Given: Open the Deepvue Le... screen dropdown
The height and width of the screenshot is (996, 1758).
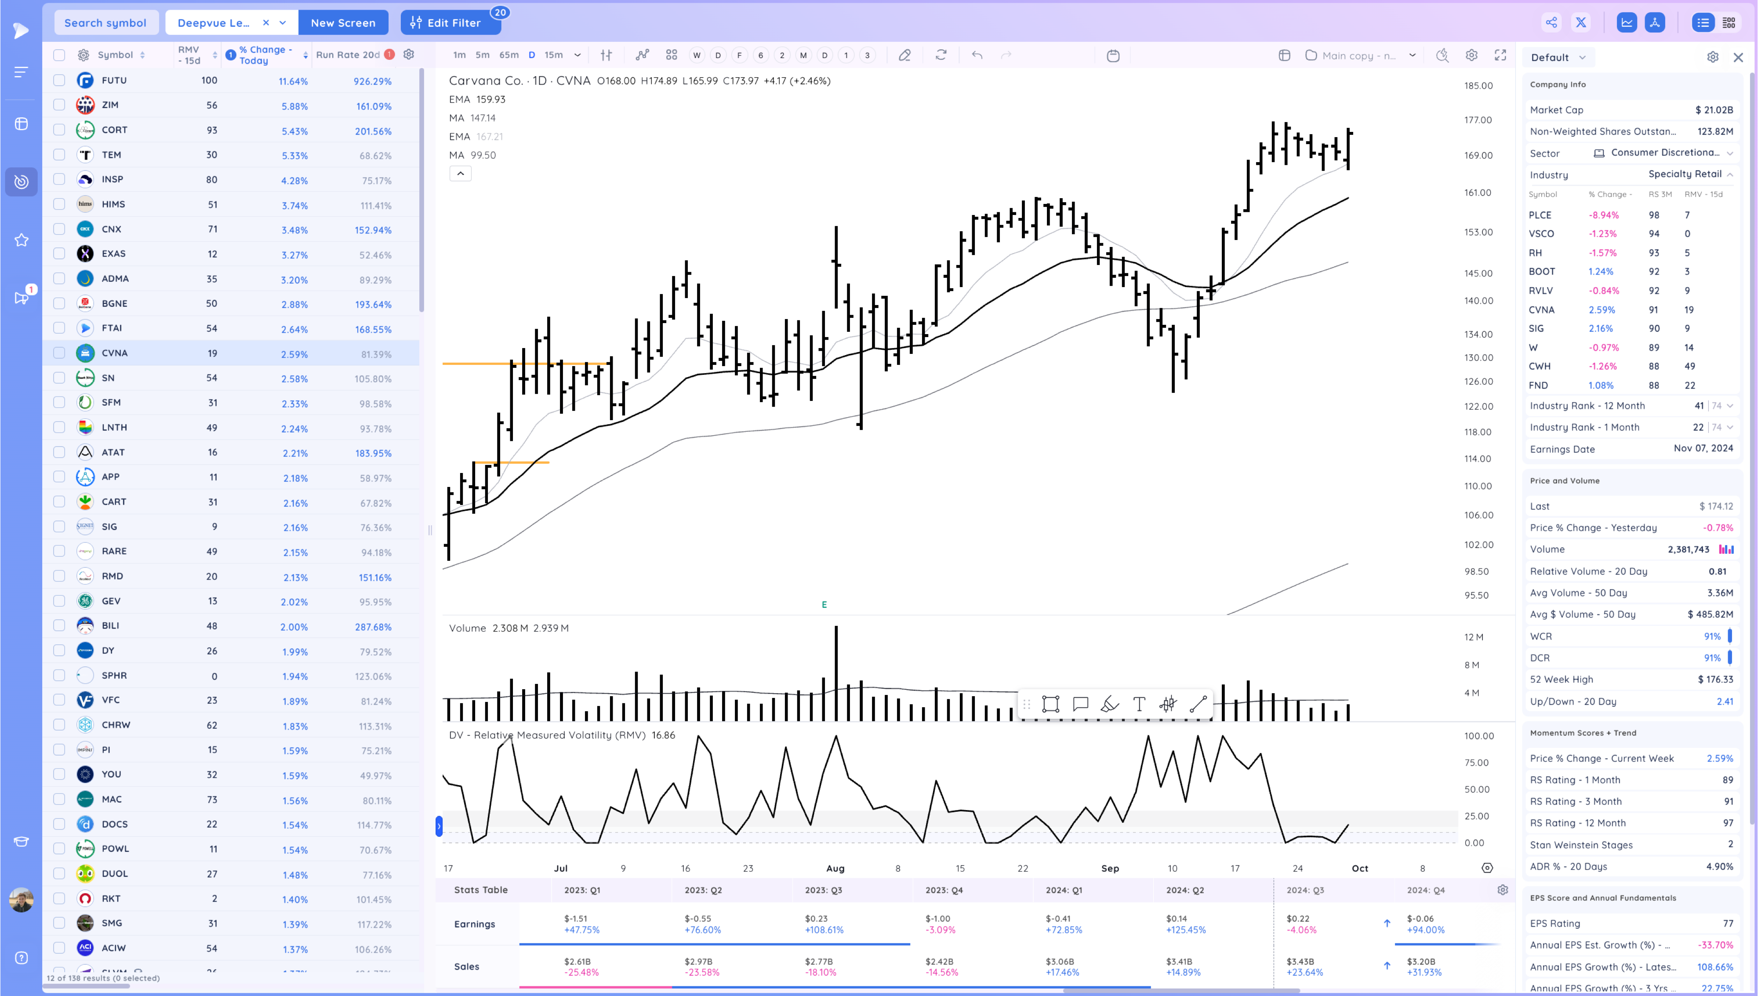Looking at the screenshot, I should tap(283, 22).
